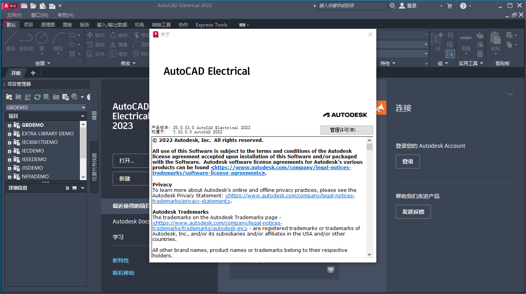Click the Mirror (镜像) tool
Image resolution: width=526 pixels, height=294 pixels.
point(119,44)
